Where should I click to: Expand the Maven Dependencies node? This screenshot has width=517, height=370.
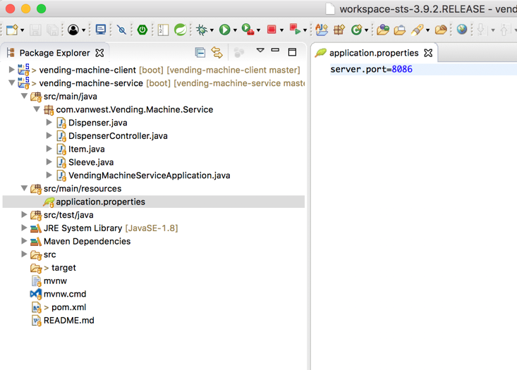click(24, 241)
